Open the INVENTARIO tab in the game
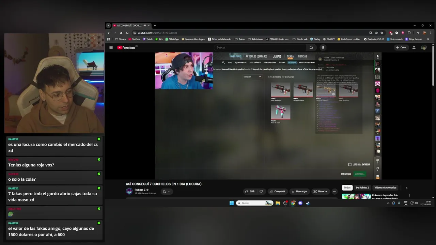 (235, 56)
